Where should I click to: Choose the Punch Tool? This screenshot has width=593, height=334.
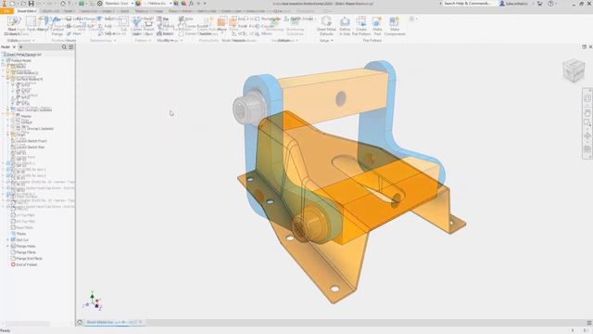pos(148,26)
